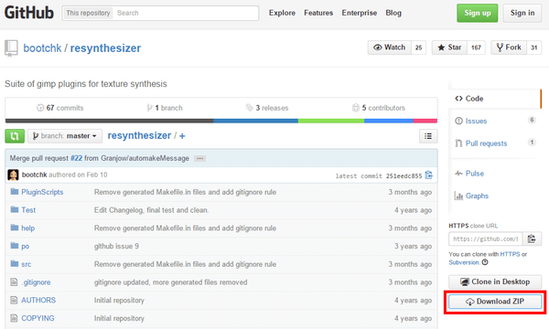The image size is (549, 329).
Task: Click the PluginScripts folder icon
Action: 15,191
